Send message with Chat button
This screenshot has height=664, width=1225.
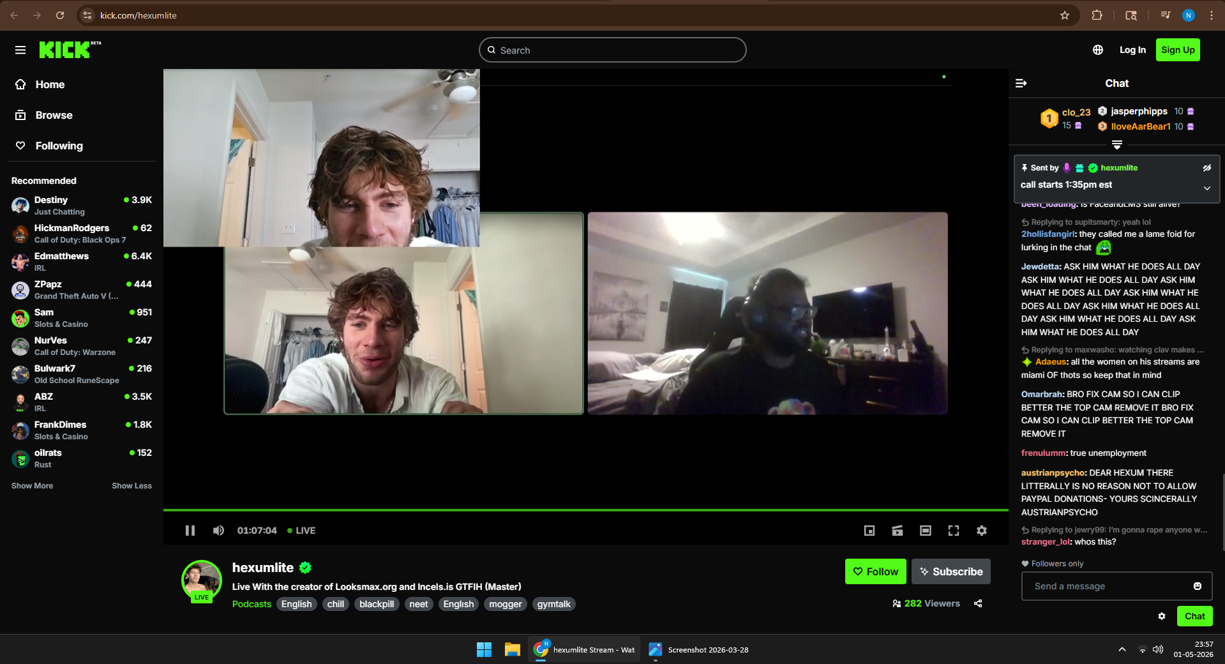pyautogui.click(x=1195, y=616)
